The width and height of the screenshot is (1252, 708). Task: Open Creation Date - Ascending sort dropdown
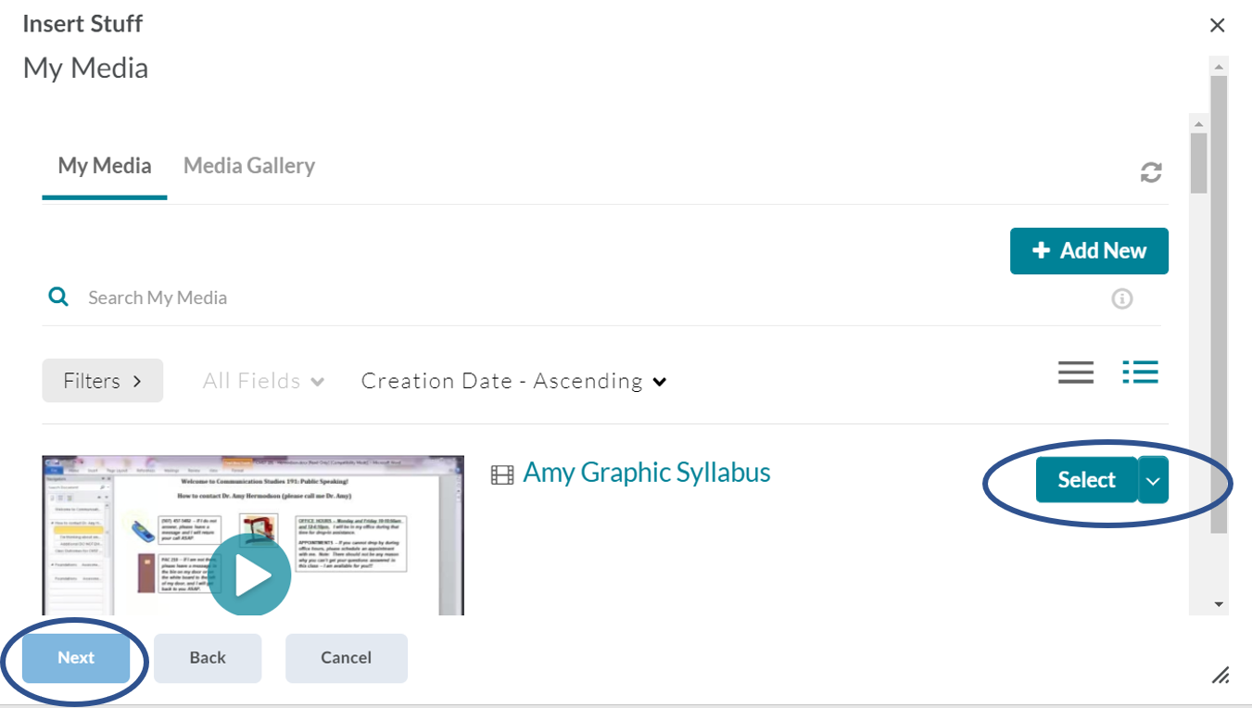point(514,381)
